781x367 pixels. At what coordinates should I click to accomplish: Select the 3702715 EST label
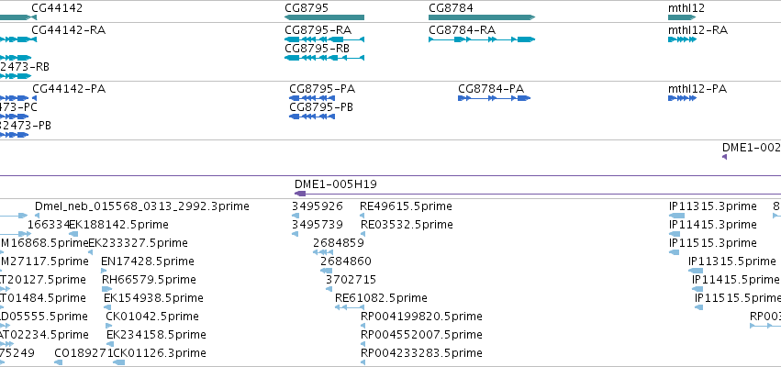(x=351, y=279)
